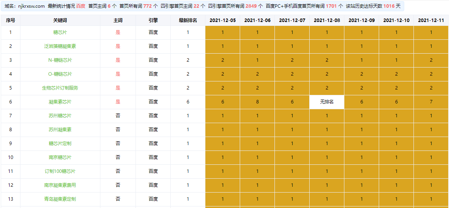
Task: Click the red 百度 text in summary bar
Action: (81, 6)
